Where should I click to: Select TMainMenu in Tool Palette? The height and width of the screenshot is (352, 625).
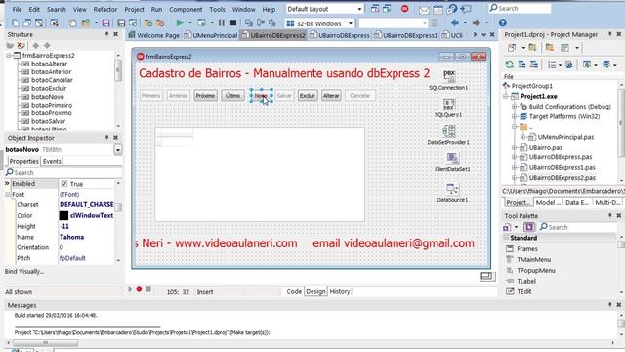point(534,259)
